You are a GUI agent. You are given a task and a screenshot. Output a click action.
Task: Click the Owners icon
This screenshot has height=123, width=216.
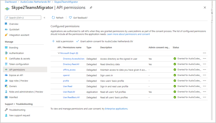pos(6,86)
